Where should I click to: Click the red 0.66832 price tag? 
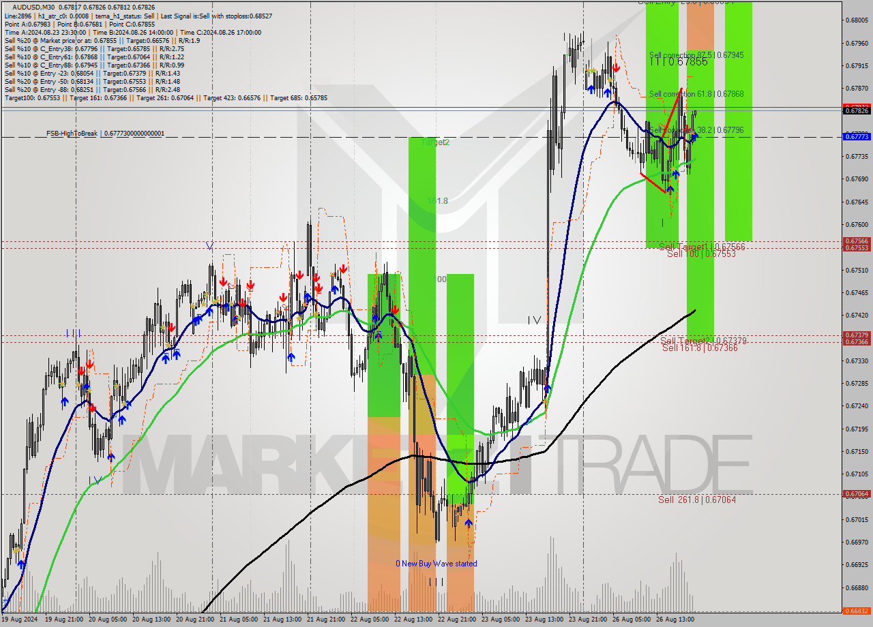857,611
